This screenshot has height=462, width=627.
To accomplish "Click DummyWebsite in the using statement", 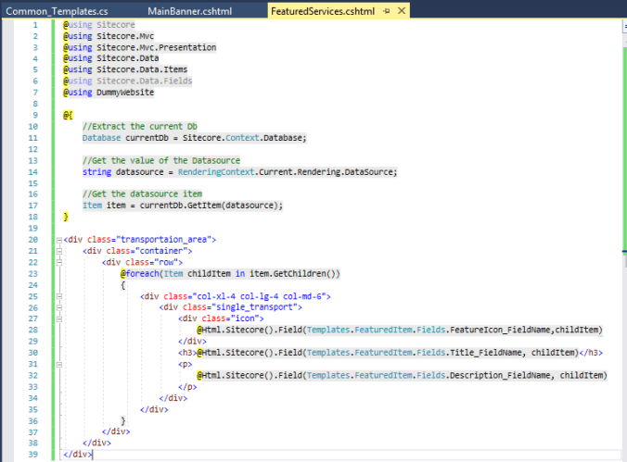I will click(125, 92).
